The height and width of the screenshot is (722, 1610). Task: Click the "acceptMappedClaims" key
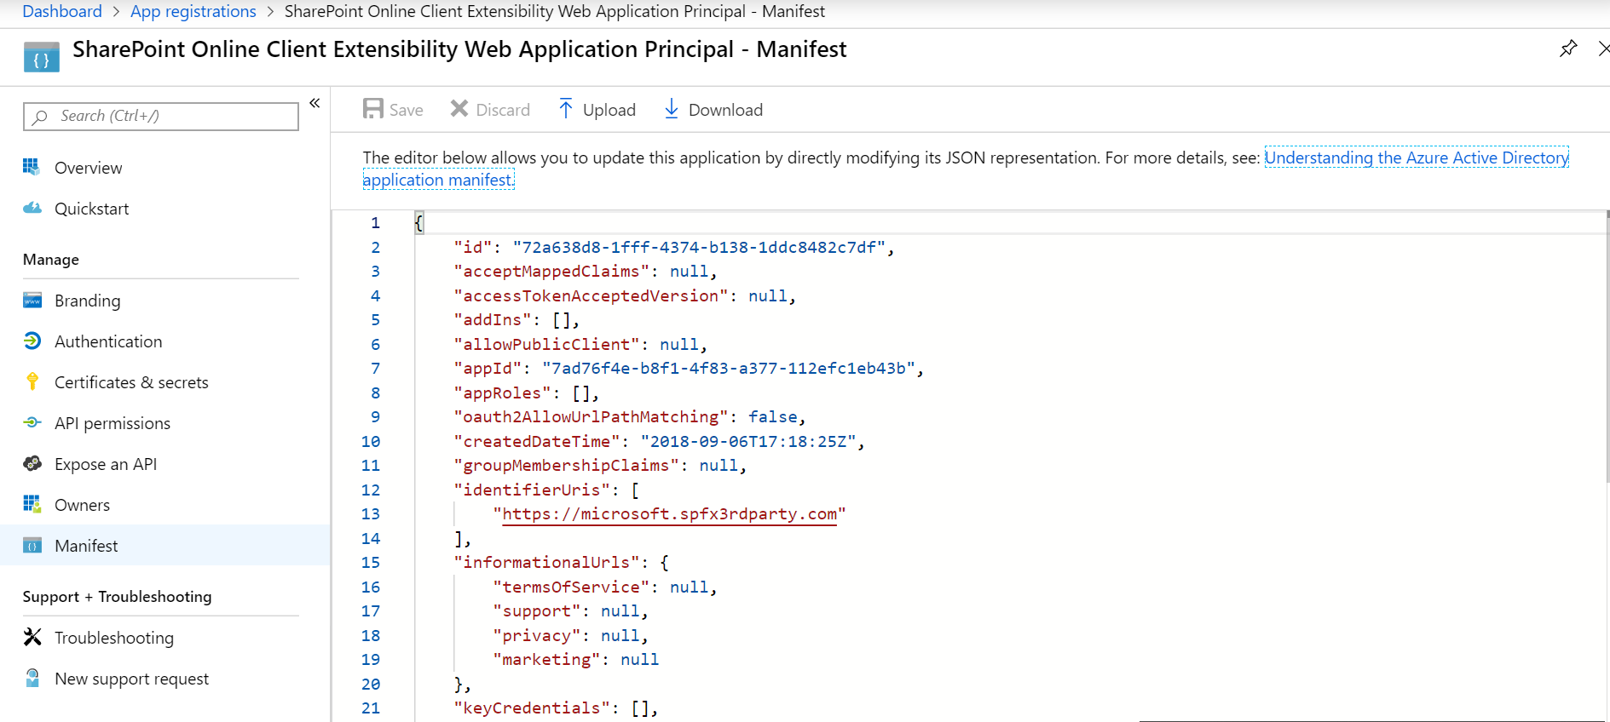(551, 272)
